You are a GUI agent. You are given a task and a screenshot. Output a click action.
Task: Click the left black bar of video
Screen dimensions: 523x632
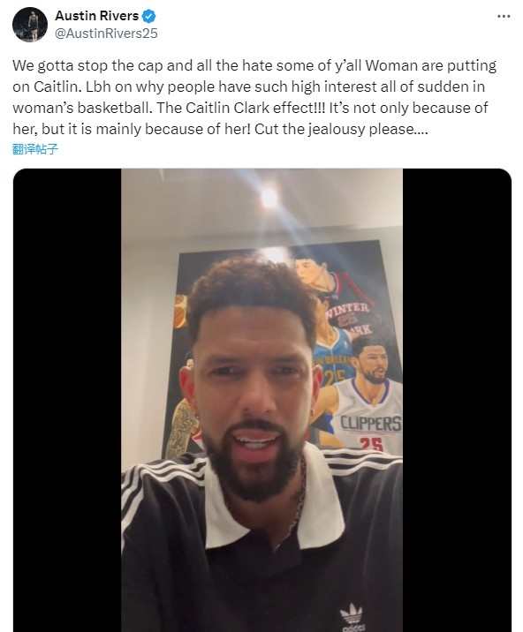pos(67,400)
